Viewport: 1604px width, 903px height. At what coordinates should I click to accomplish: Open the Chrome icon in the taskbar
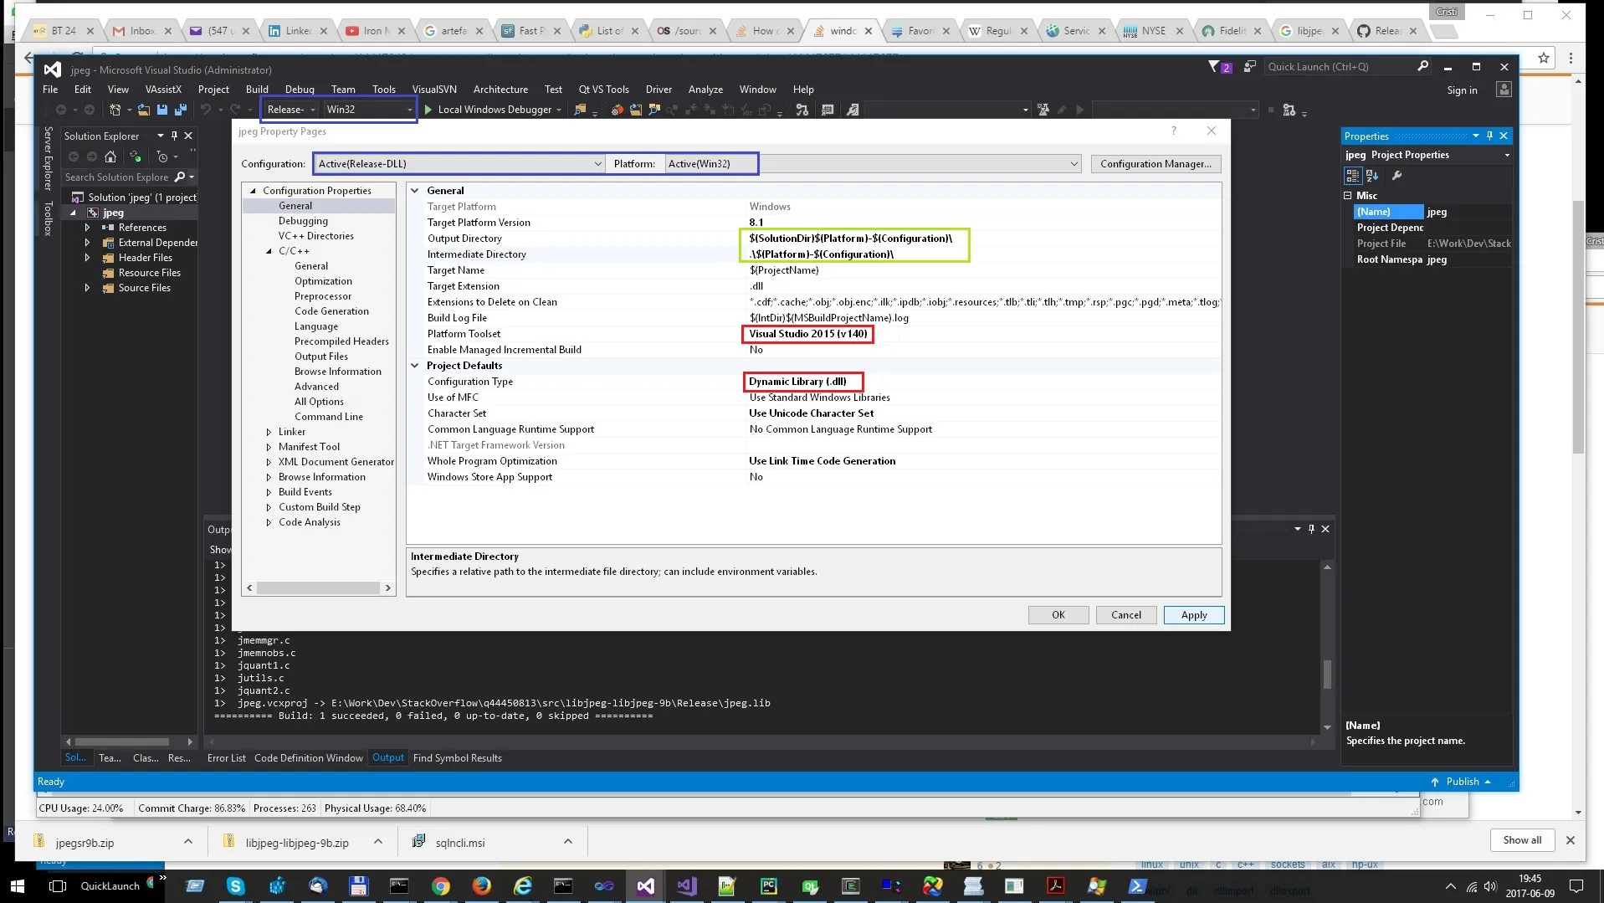[440, 885]
